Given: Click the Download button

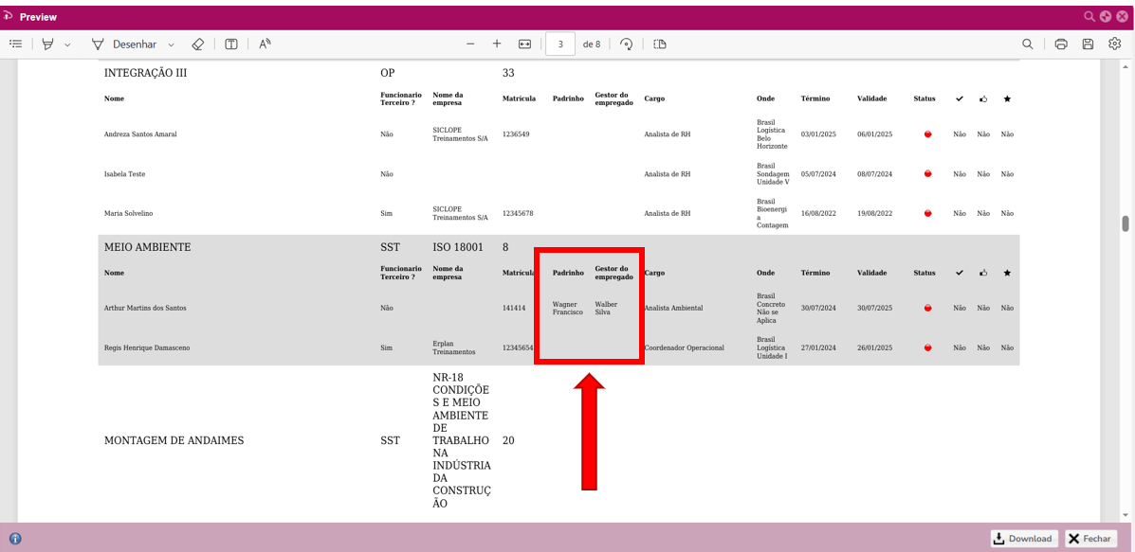Looking at the screenshot, I should click(x=1024, y=539).
